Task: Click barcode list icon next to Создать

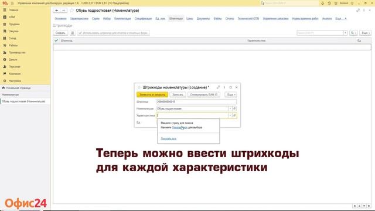Action: pyautogui.click(x=73, y=33)
